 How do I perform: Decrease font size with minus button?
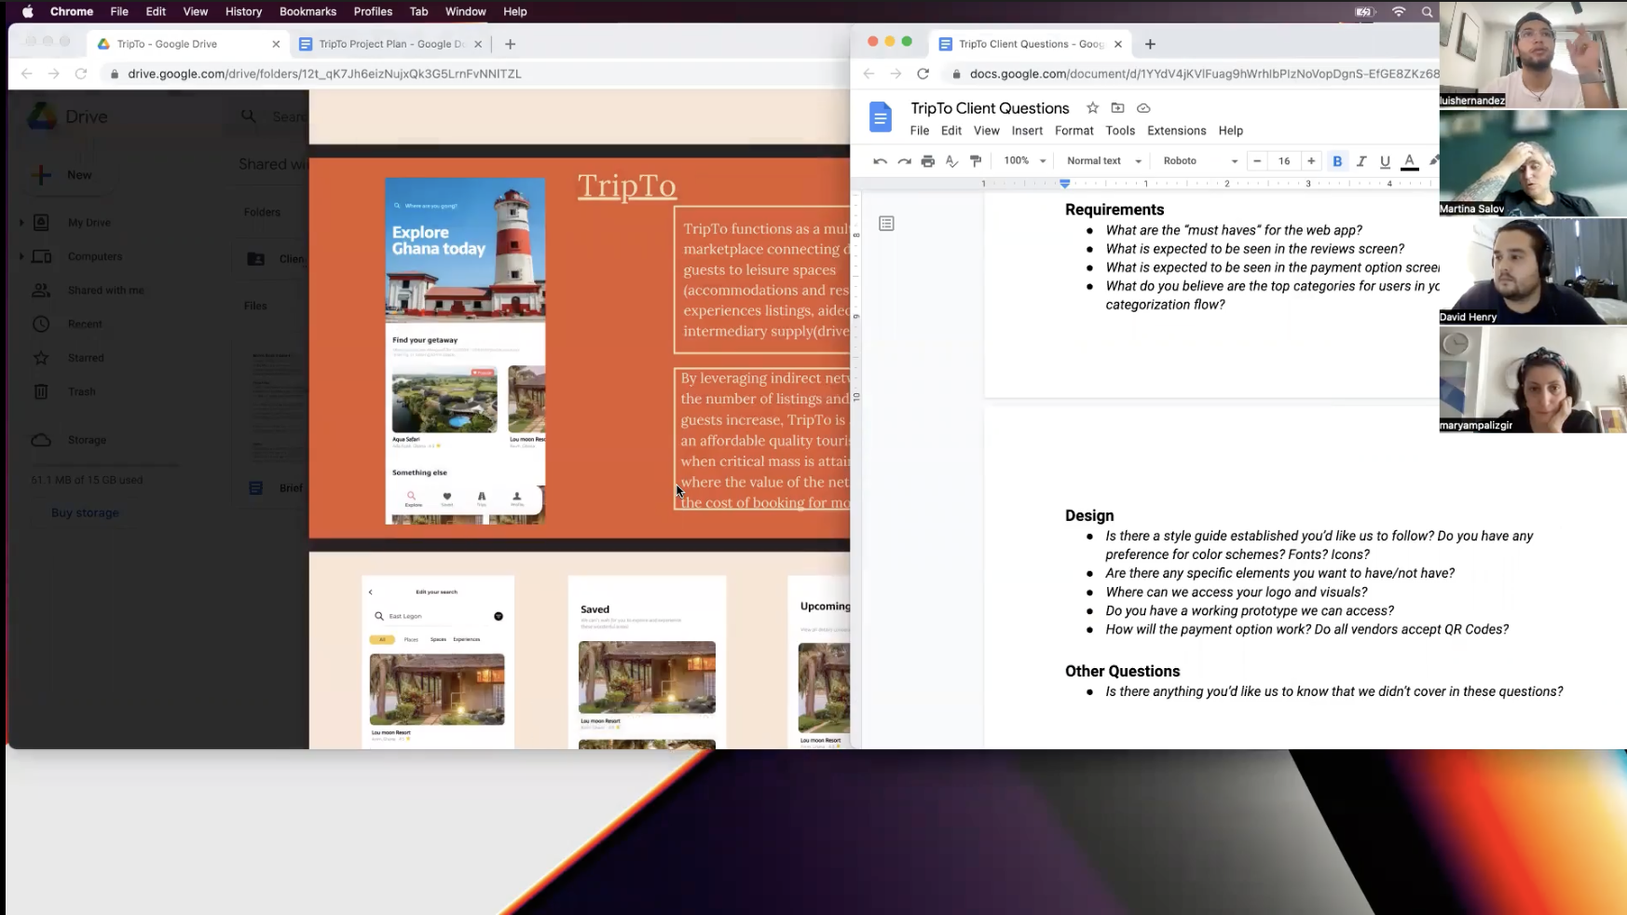click(x=1257, y=161)
